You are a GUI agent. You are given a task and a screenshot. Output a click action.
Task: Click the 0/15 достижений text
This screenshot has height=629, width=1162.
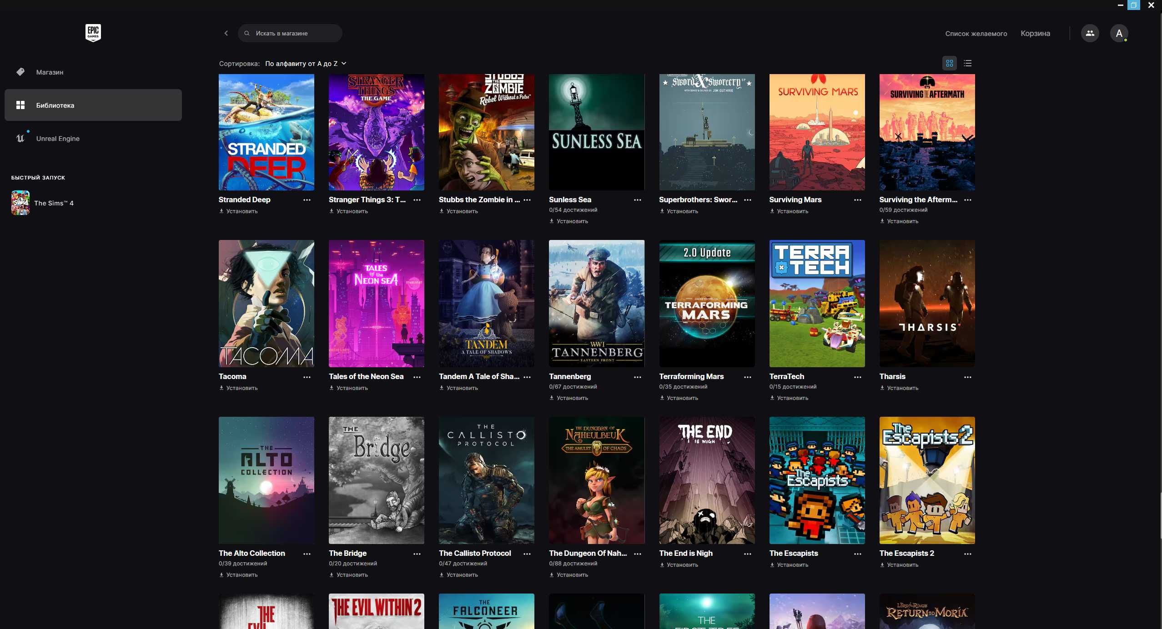[x=793, y=387]
